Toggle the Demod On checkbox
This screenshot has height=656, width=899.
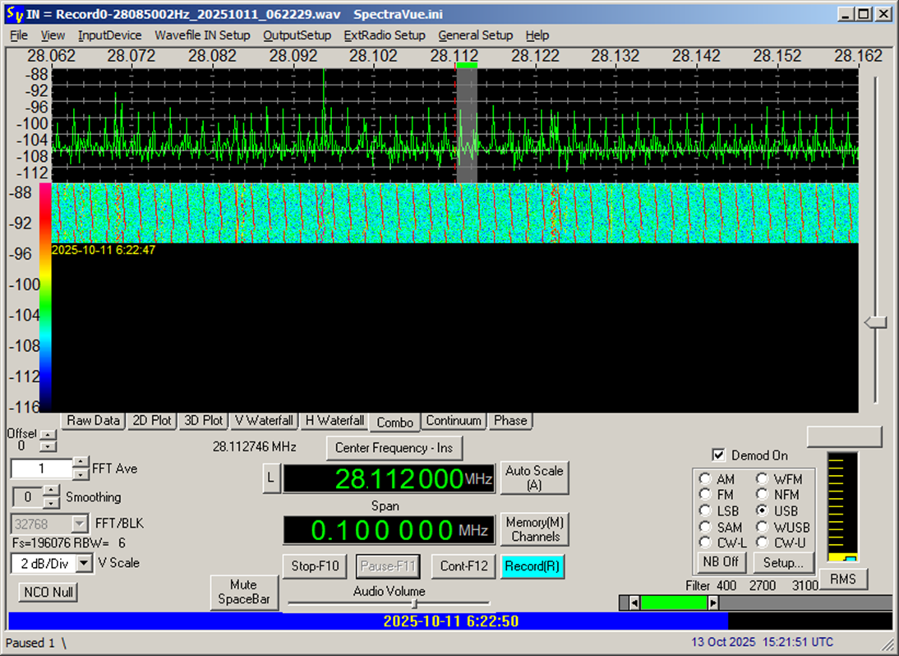coord(719,455)
